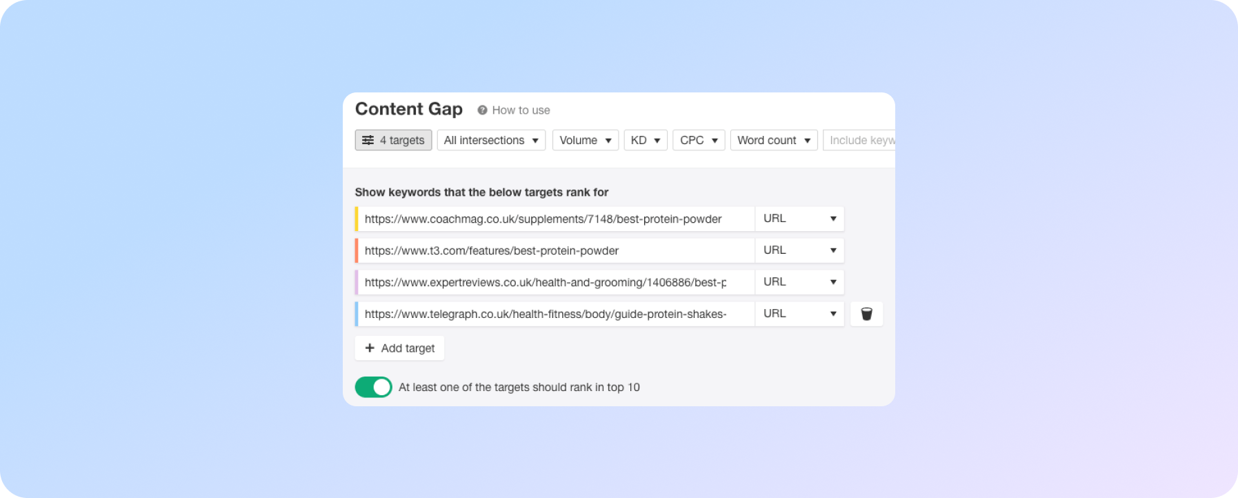Click the trash icon beside telegraph URL

866,314
